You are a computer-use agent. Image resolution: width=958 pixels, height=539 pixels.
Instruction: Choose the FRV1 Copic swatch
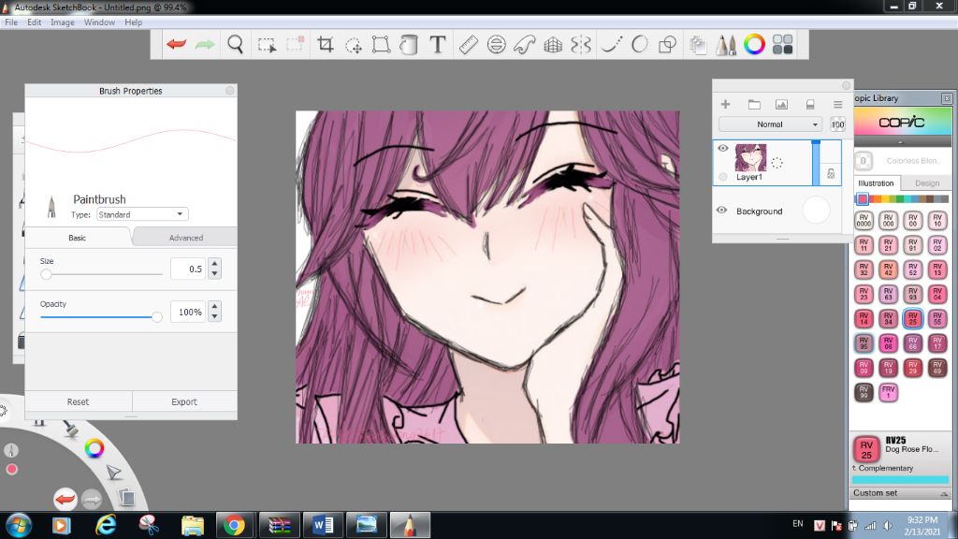pyautogui.click(x=888, y=392)
